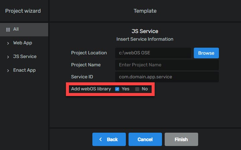This screenshot has height=150, width=241.
Task: Focus the Project Name input field
Action: [x=167, y=65]
